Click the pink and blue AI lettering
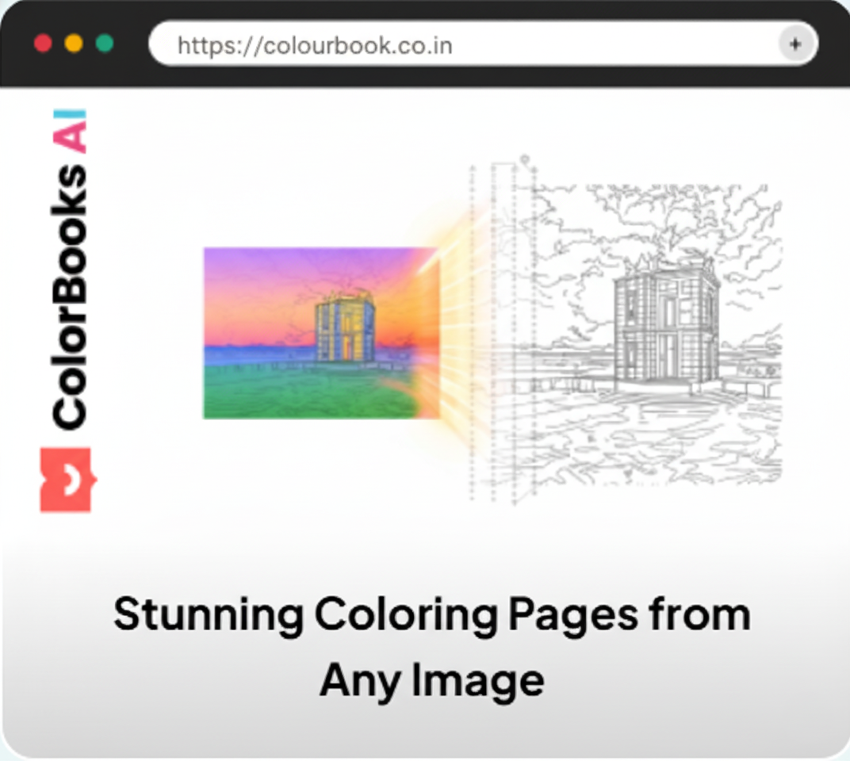Image resolution: width=850 pixels, height=761 pixels. click(x=69, y=131)
